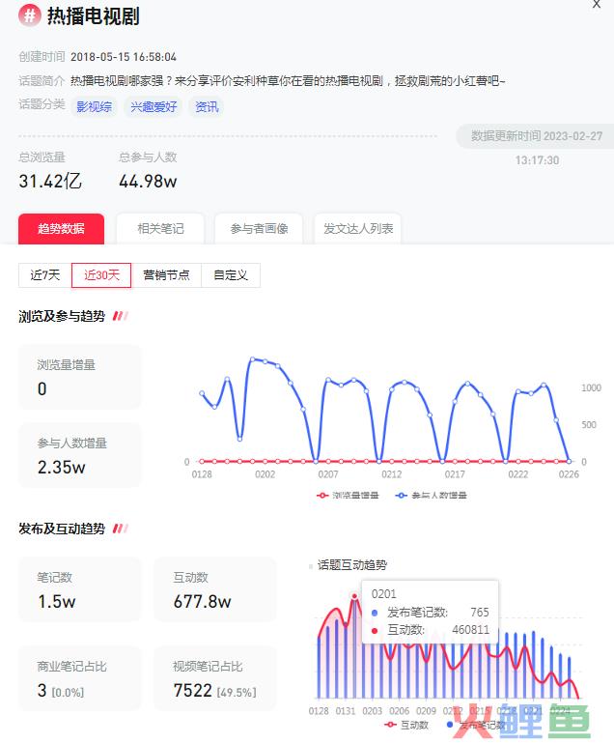This screenshot has width=614, height=744.
Task: Toggle the 参与人数增量 legend series
Action: [432, 496]
